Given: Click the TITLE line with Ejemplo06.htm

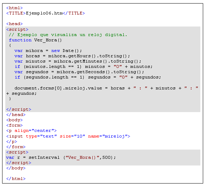Looking at the screenshot, I should click(x=46, y=13).
